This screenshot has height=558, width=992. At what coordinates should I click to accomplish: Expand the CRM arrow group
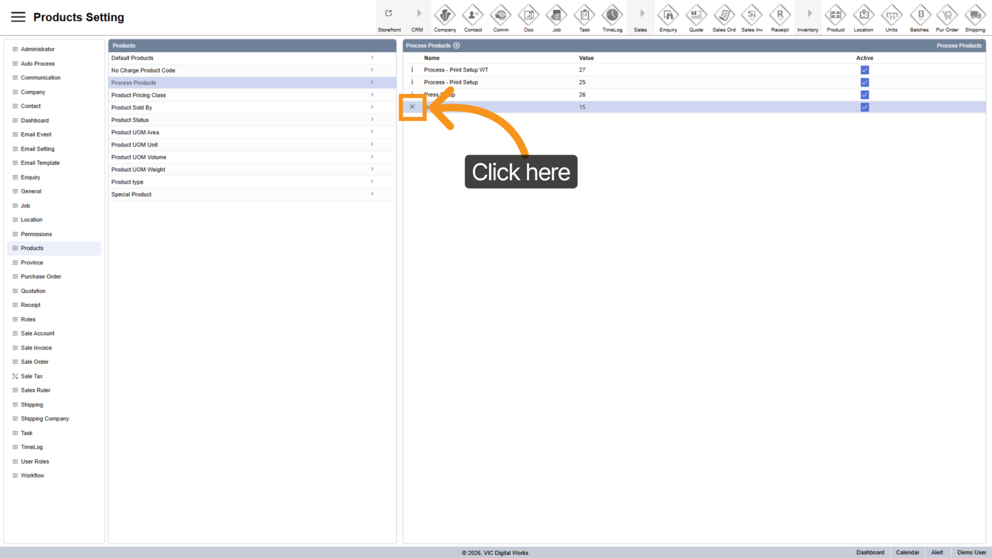(419, 14)
